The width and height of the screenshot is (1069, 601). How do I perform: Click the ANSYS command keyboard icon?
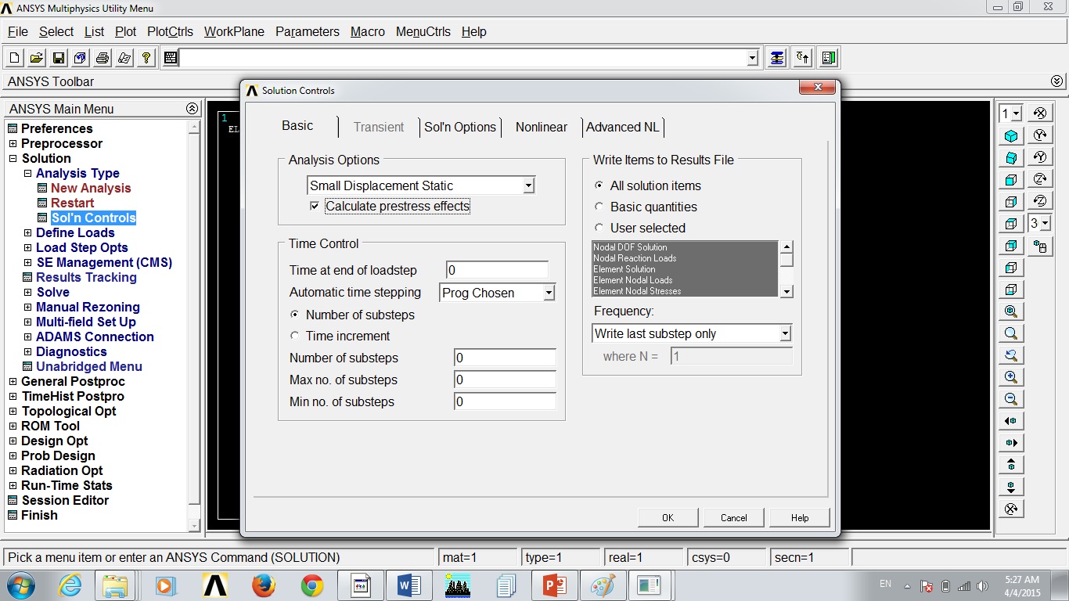(170, 58)
